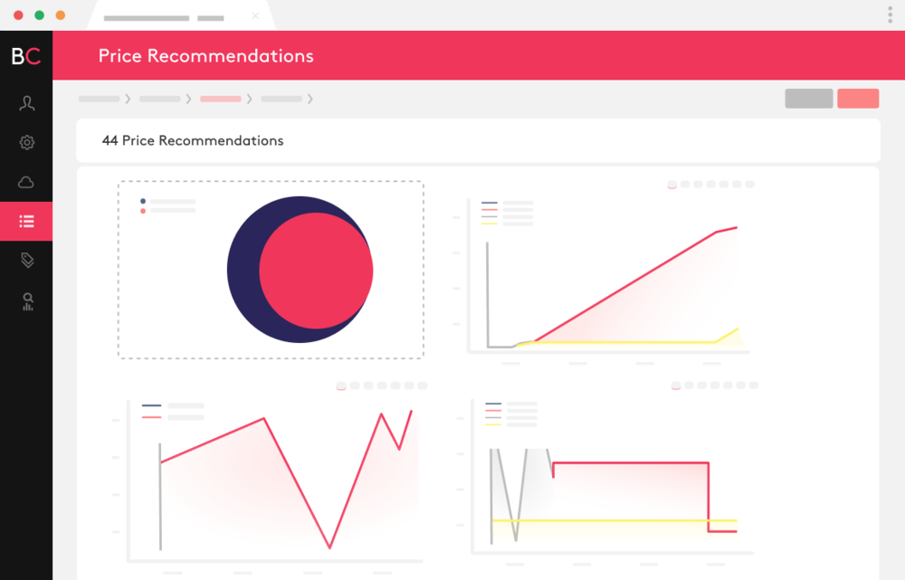Image resolution: width=905 pixels, height=580 pixels.
Task: Select the highlighted breadcrumb item
Action: point(221,99)
